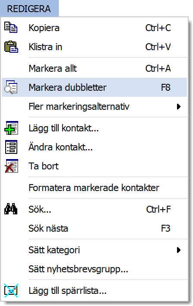Click the Kopiera copy icon
Screen dimensions: 193x306
11,28
